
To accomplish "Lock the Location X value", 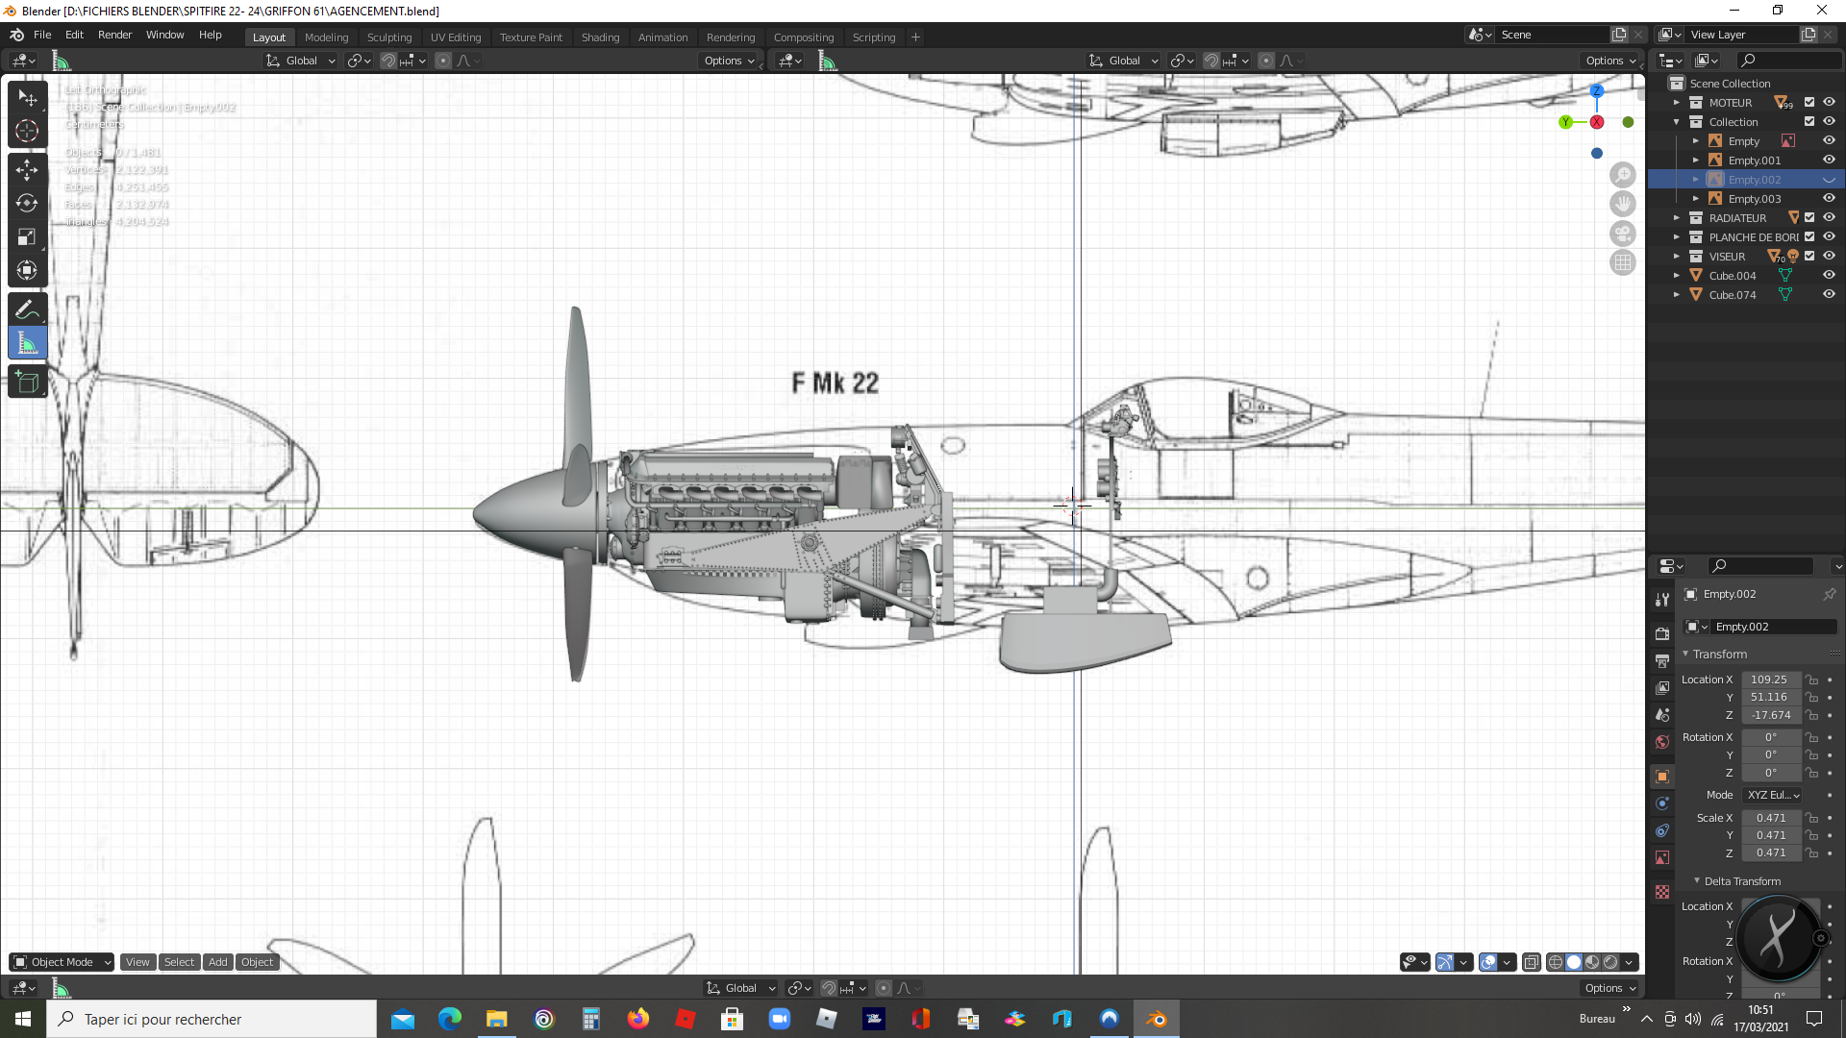I will pos(1812,680).
